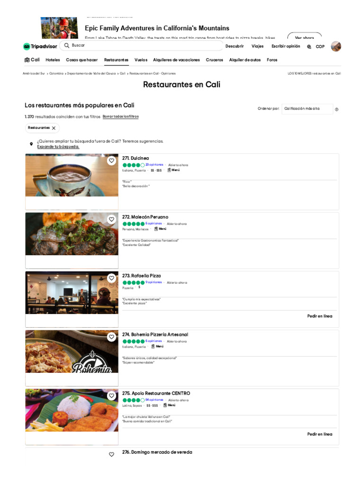Open the language globe icon
Screen dimensions: 364x485
tap(309, 47)
